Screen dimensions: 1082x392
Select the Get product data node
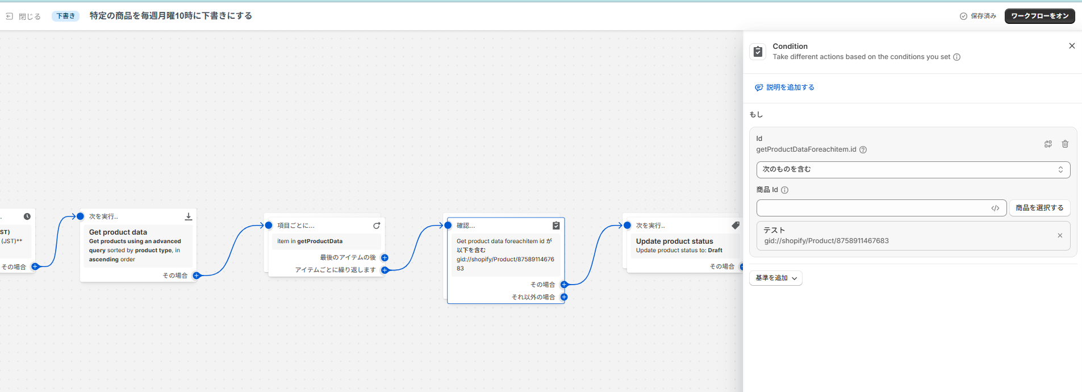click(138, 245)
